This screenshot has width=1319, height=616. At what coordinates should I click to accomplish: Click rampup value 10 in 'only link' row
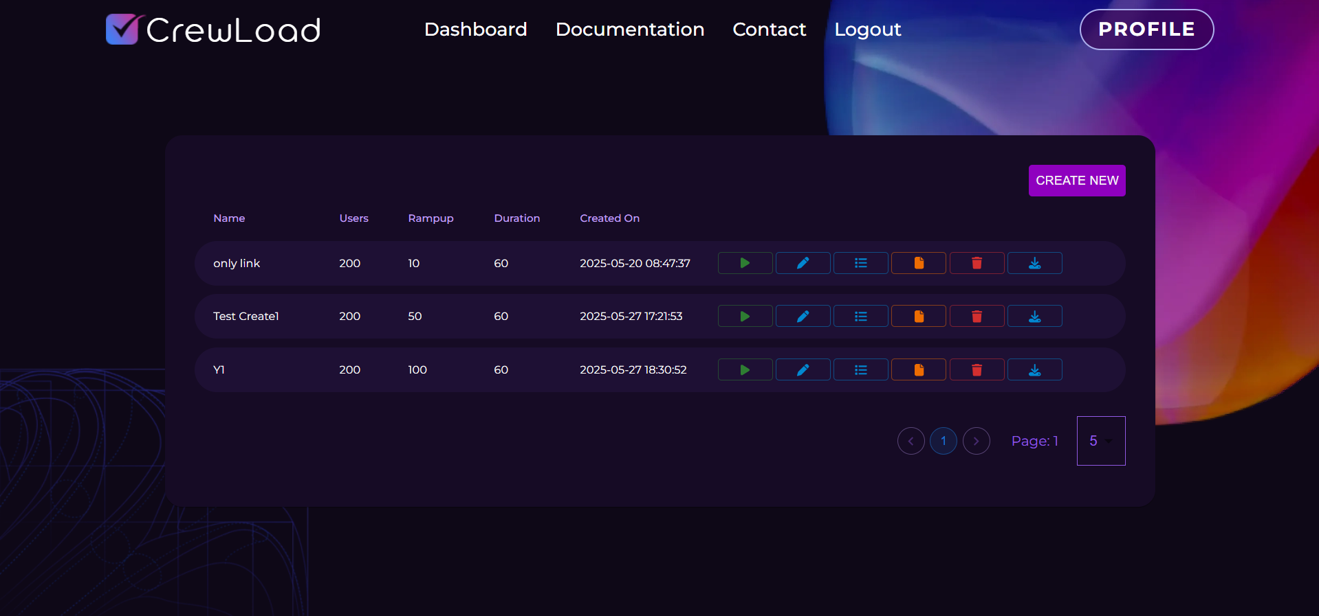pyautogui.click(x=414, y=263)
